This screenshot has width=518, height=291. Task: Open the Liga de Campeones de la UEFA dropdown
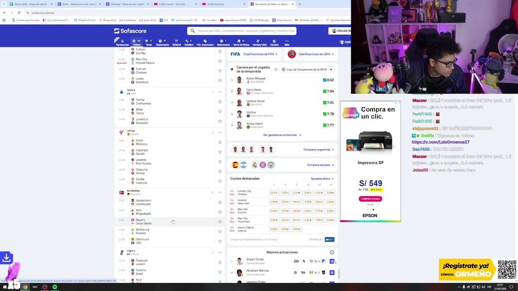(307, 70)
